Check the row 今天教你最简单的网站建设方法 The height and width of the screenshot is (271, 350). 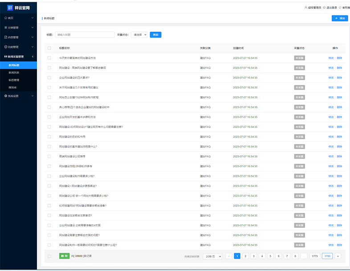tap(49, 58)
